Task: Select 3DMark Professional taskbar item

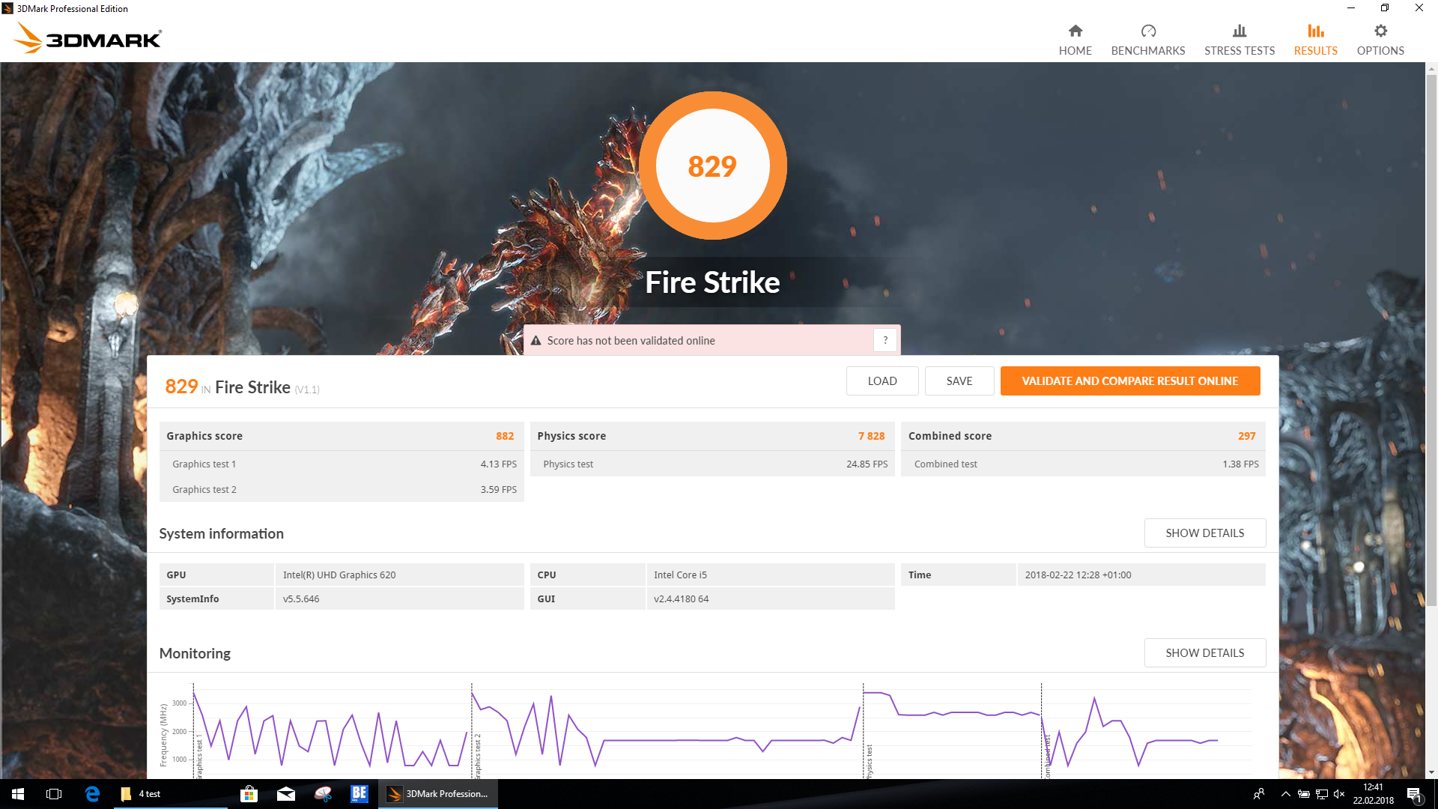Action: click(x=438, y=794)
